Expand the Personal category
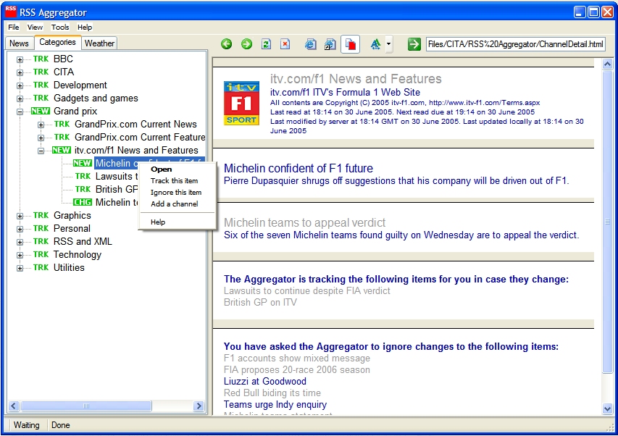The height and width of the screenshot is (436, 618). (x=20, y=229)
